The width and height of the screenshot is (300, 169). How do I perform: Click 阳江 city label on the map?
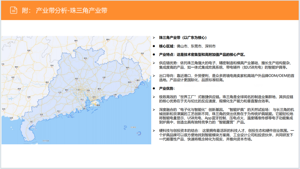(x=59, y=111)
